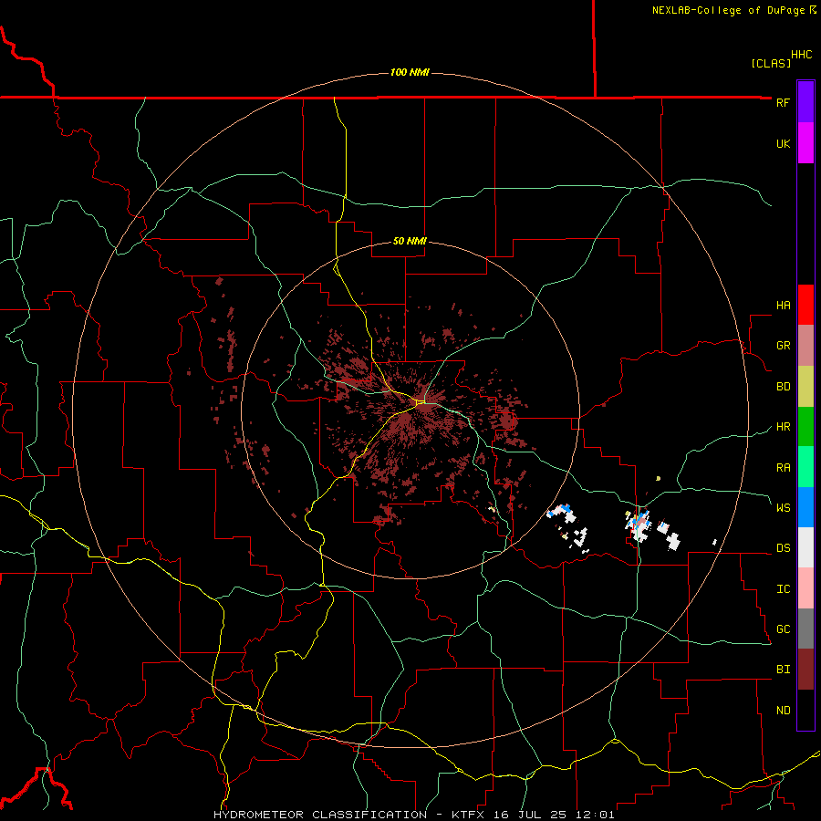Click the BI brown legend swatch
The image size is (821, 821).
click(x=805, y=670)
